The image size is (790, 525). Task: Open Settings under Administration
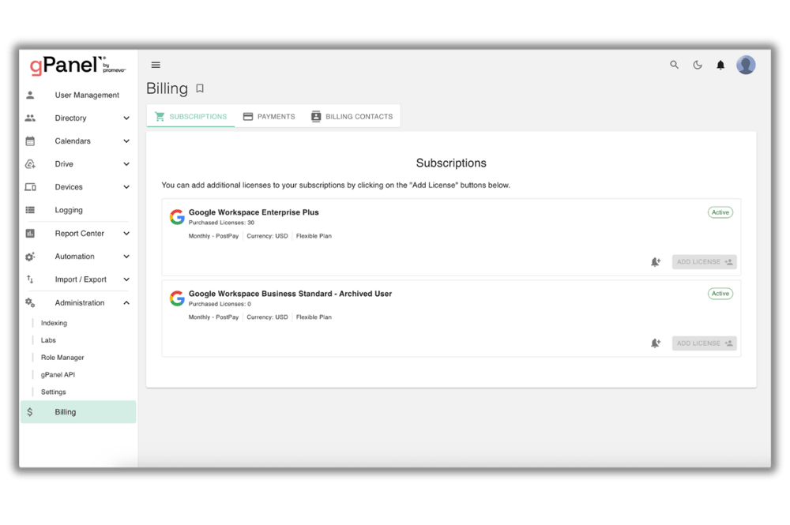54,392
